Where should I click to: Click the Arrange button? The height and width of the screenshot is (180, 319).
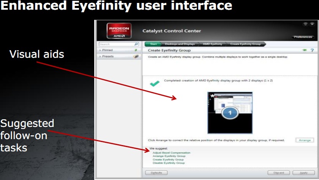pos(305,140)
